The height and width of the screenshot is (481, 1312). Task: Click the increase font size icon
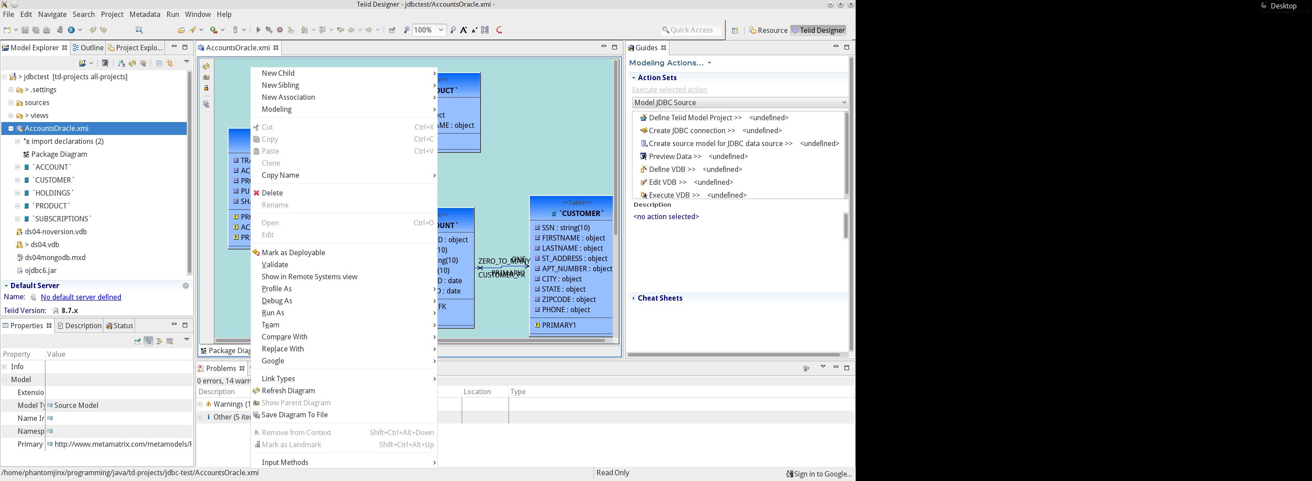pyautogui.click(x=463, y=30)
